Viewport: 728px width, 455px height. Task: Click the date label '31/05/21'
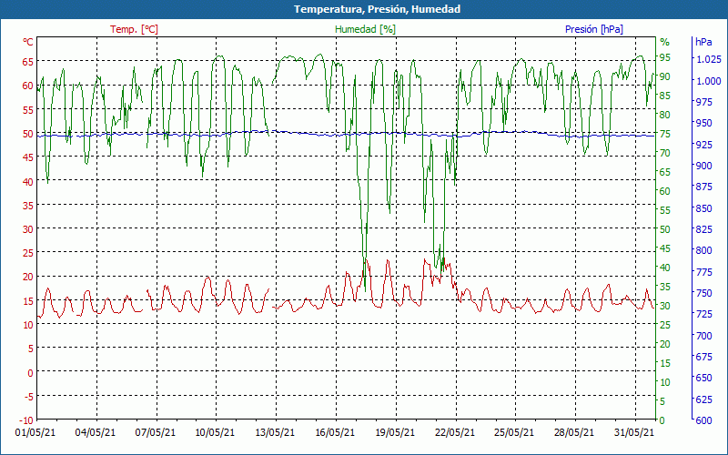pos(634,432)
